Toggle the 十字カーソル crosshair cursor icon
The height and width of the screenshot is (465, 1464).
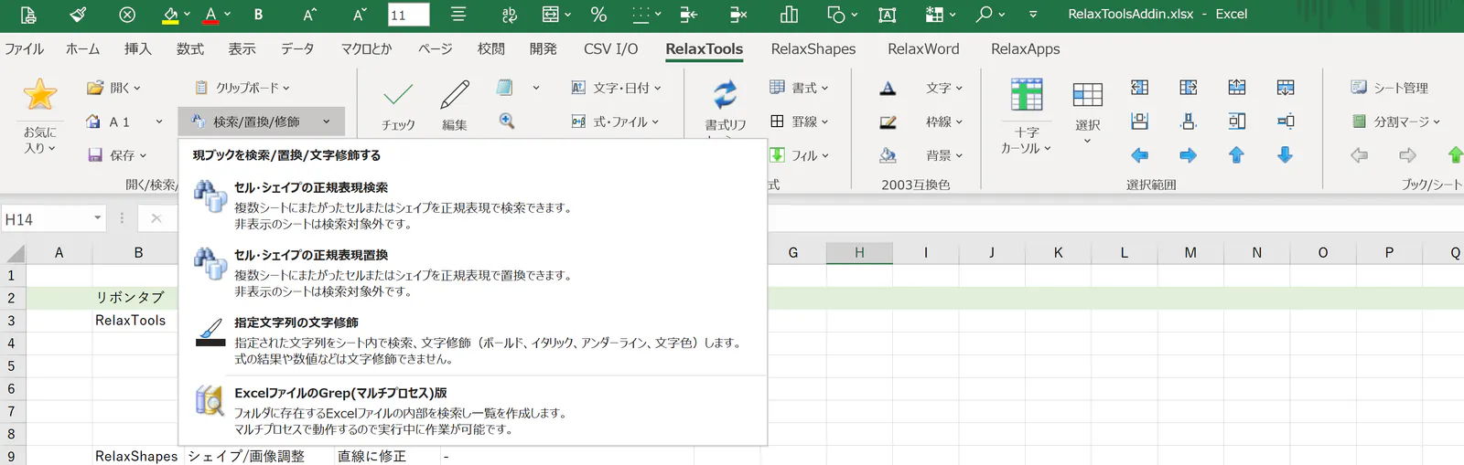click(x=1027, y=94)
